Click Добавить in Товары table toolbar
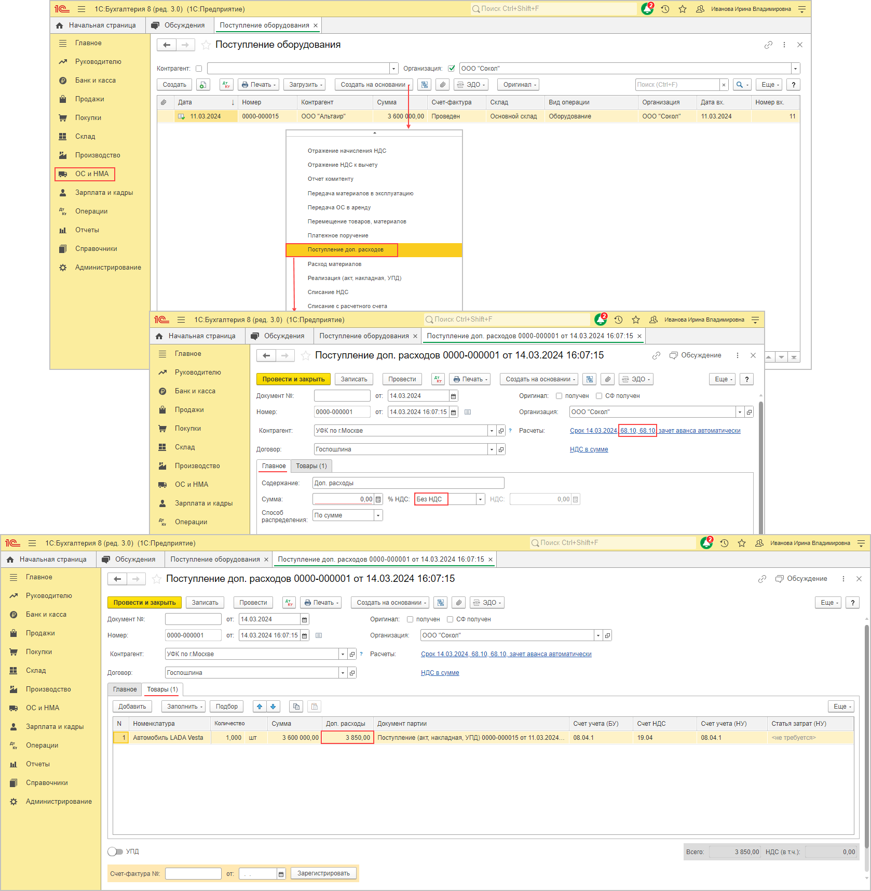This screenshot has width=871, height=891. [132, 707]
